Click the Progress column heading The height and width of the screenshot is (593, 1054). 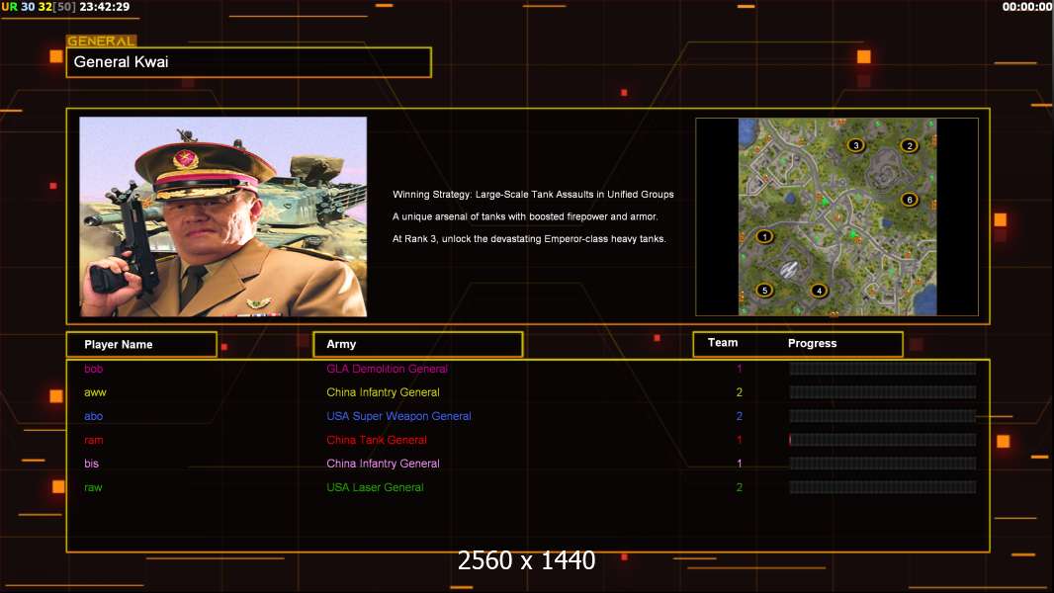[x=812, y=343]
